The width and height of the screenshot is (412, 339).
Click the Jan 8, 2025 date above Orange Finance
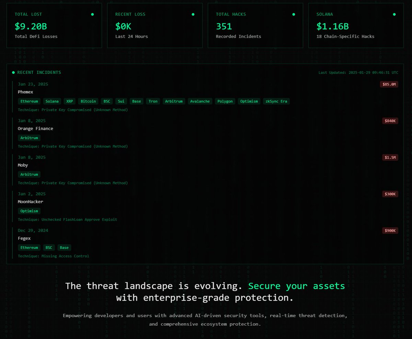pyautogui.click(x=32, y=121)
